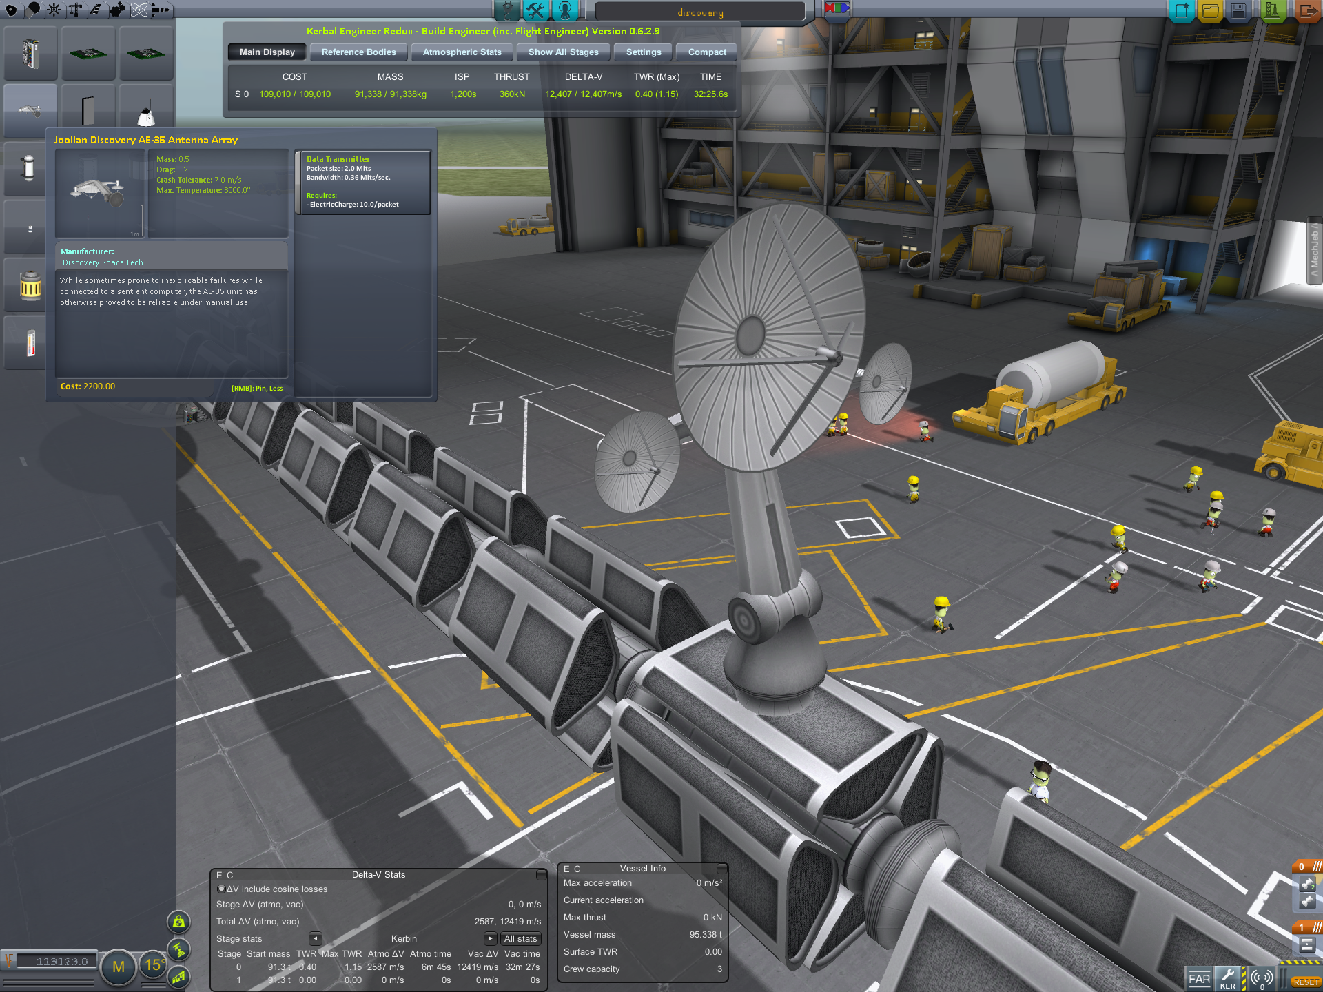1323x992 pixels.
Task: Close the Vessel Info window
Action: (721, 869)
